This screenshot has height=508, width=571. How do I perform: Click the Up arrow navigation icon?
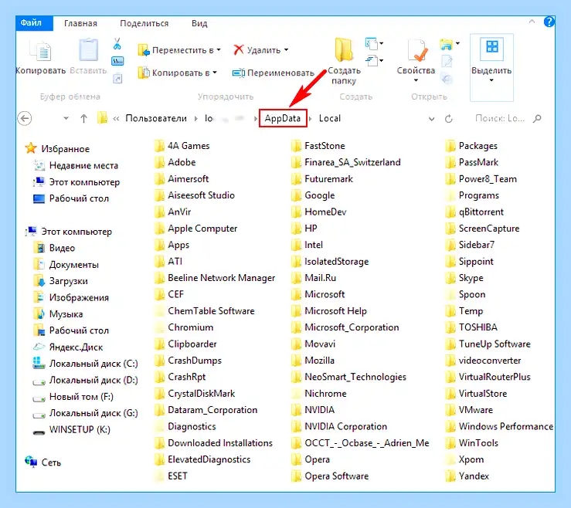pos(83,118)
